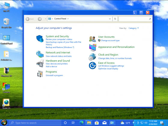This screenshot has height=126, width=168.
Task: Click the Forward arrow in Control Panel
Action: pyautogui.click(x=40, y=19)
